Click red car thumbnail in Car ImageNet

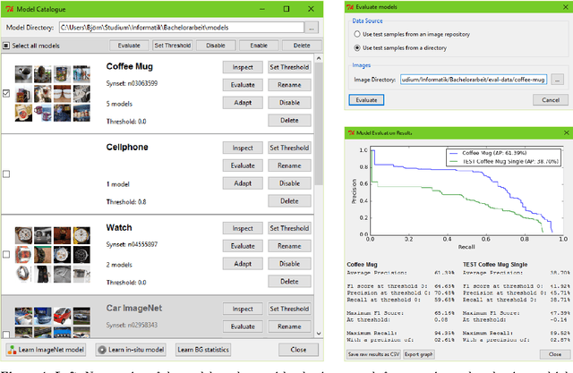[62, 316]
